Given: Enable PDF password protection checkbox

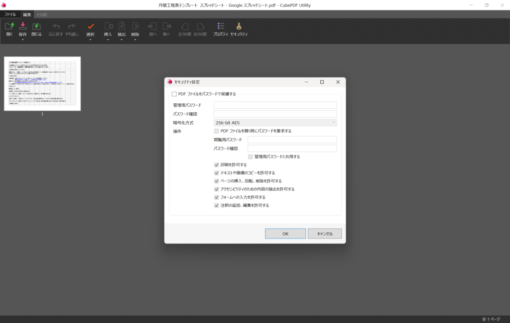Looking at the screenshot, I should coord(174,94).
